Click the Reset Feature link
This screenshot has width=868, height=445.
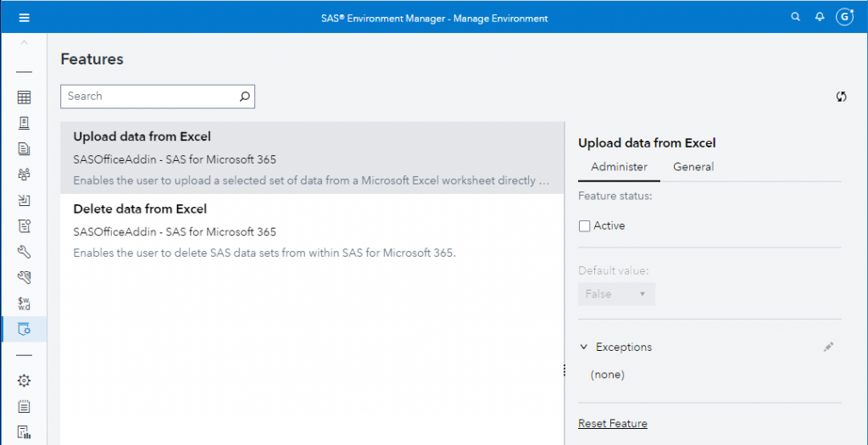point(612,424)
